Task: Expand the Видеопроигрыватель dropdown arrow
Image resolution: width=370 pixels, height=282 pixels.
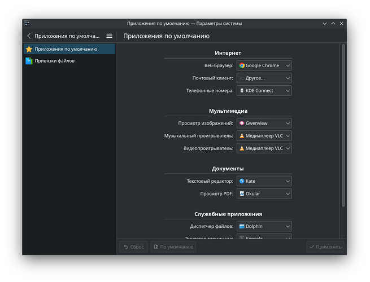Action: click(288, 148)
